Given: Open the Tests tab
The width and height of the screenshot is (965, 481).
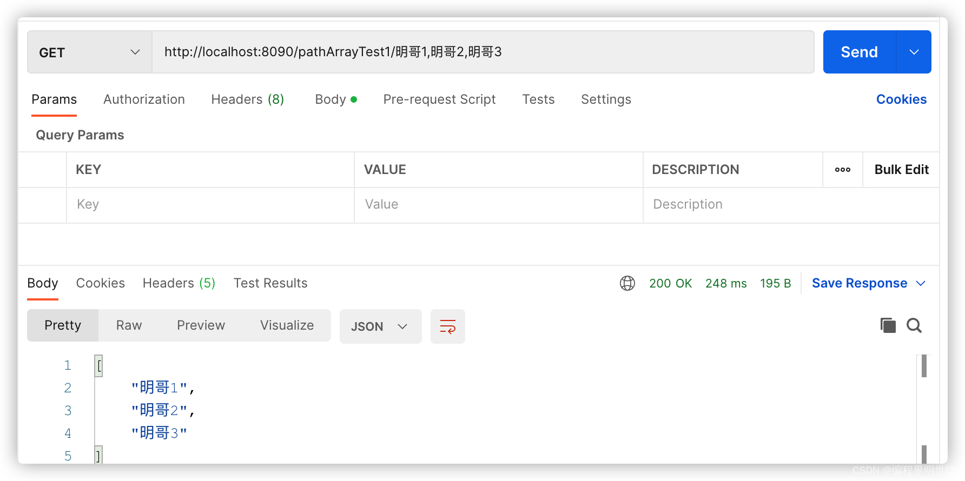Looking at the screenshot, I should 538,99.
